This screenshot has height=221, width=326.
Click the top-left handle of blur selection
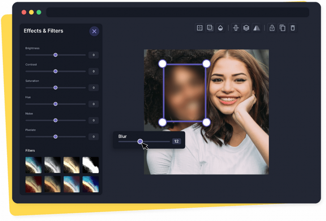(x=162, y=64)
